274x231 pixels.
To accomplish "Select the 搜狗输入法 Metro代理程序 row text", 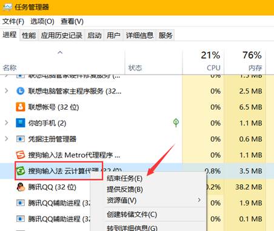I will (x=74, y=155).
